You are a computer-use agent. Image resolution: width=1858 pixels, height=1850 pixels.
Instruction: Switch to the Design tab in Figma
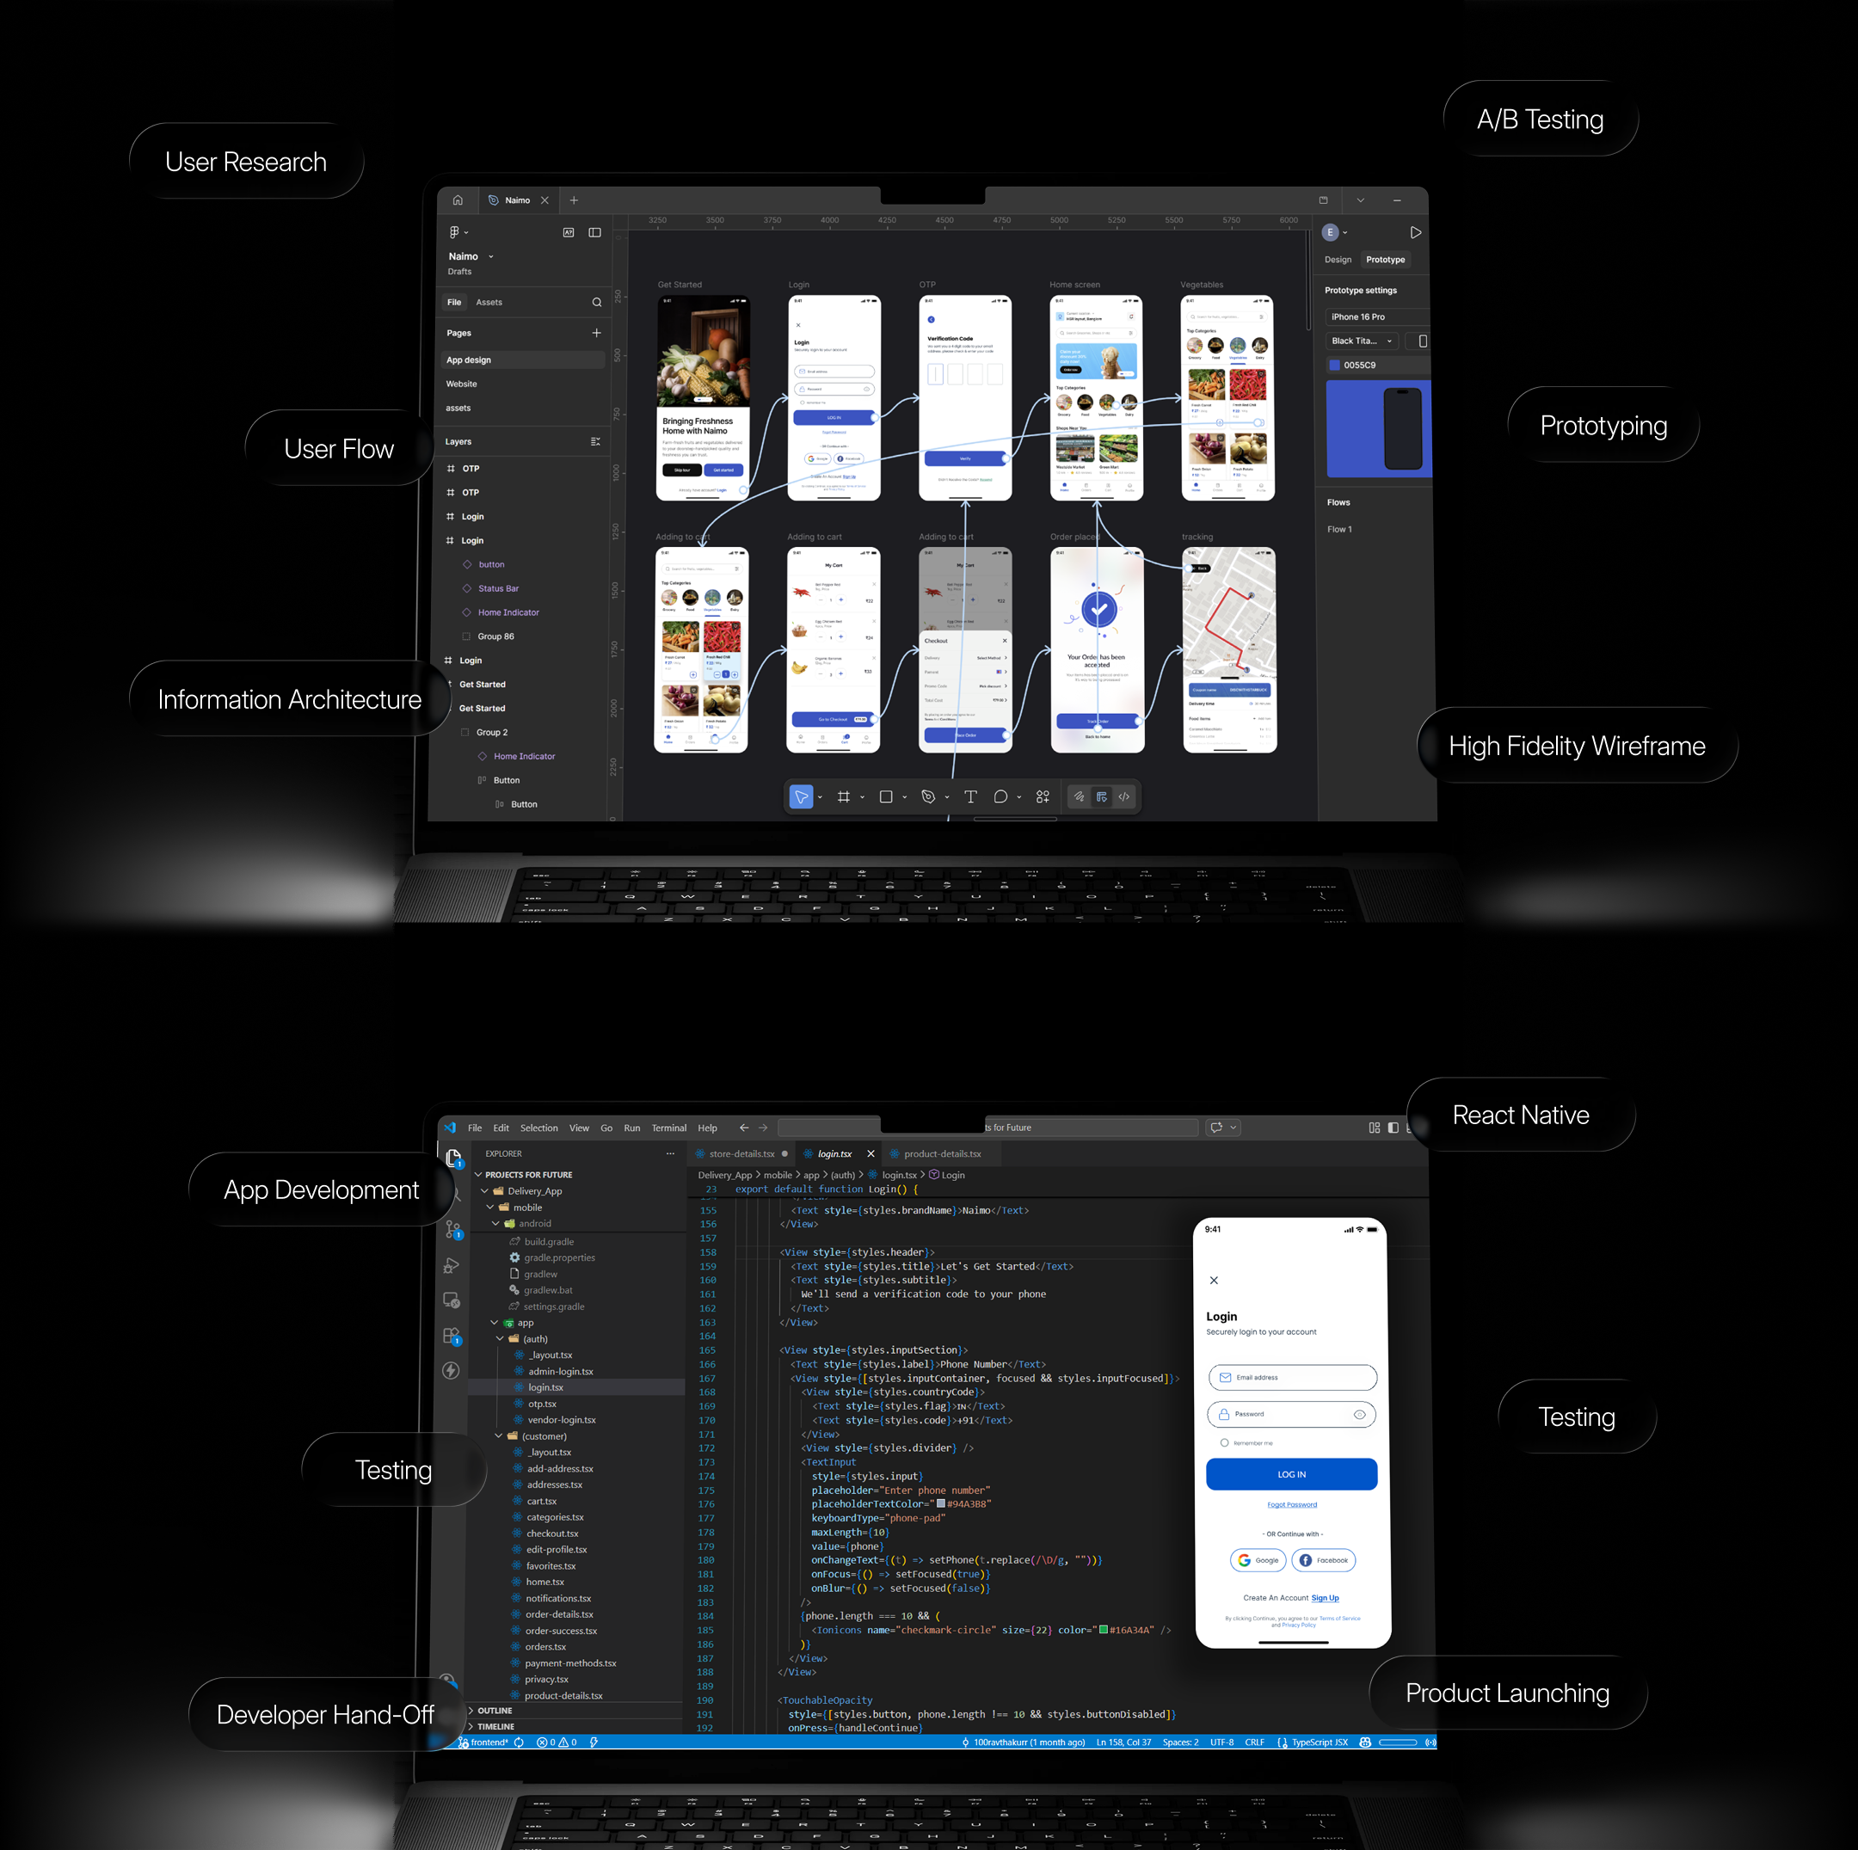coord(1337,260)
